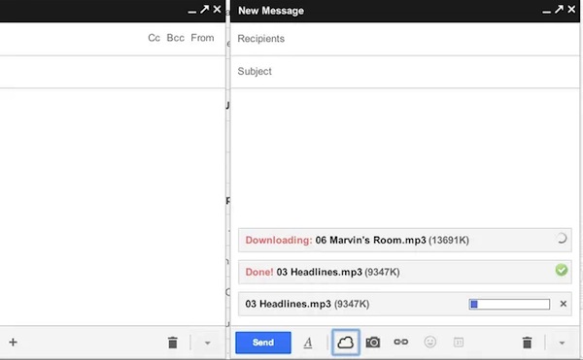Discard draft in New Message window
This screenshot has height=360, width=583.
pos(527,343)
